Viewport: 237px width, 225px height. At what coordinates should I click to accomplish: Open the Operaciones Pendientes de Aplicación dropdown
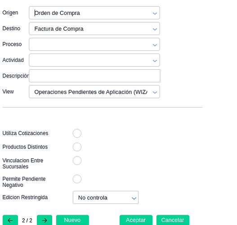(x=94, y=92)
